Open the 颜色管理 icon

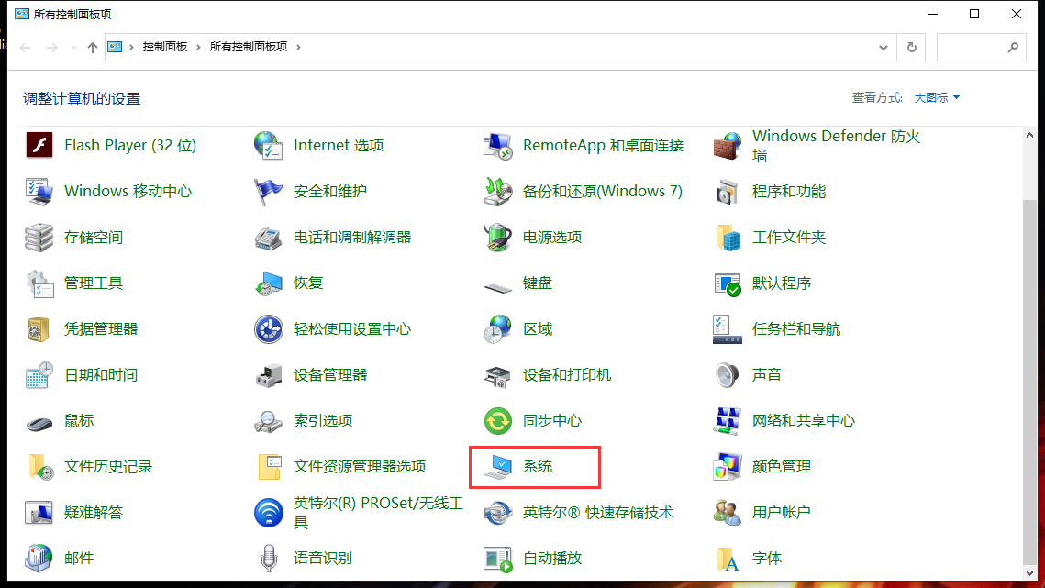728,467
